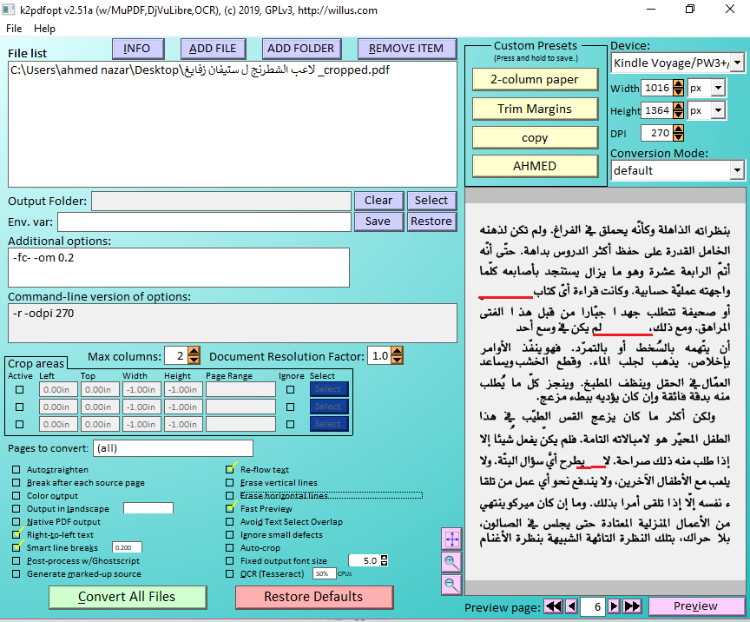Check Avoid Text Select Overlap
This screenshot has width=750, height=622.
(230, 521)
